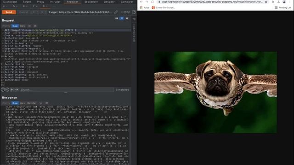Screen dimensions: 294x165
Task: Switch response view to Hex
Action: point(23,103)
